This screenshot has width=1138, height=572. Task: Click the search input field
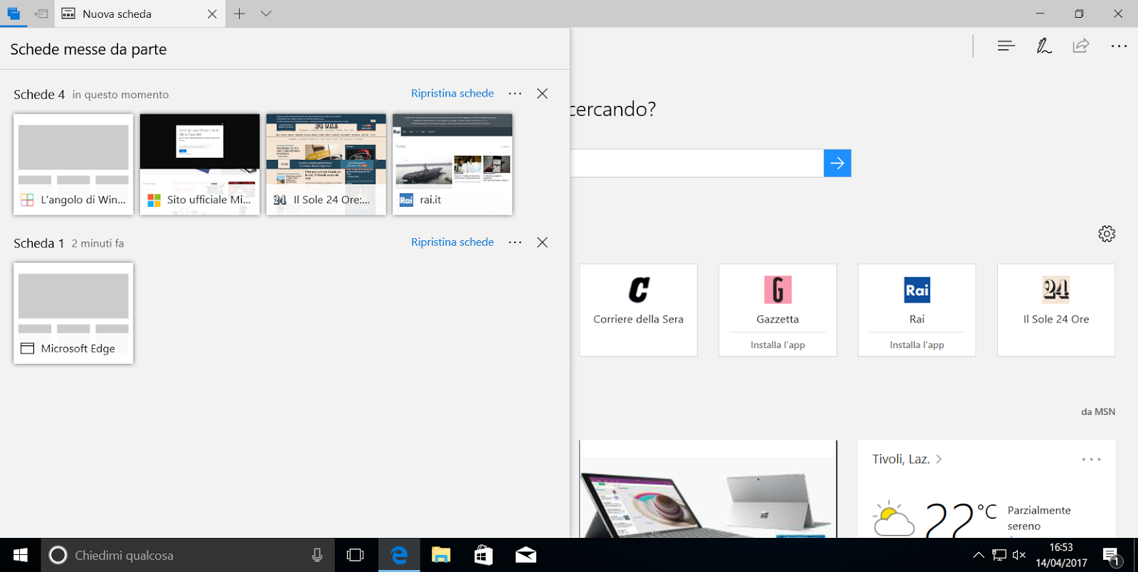coord(697,163)
